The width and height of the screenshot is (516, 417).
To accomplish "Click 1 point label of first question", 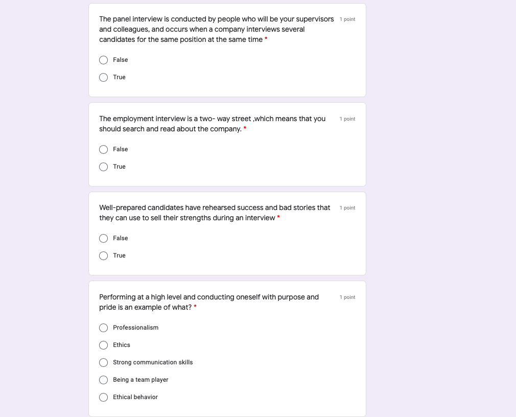I will [x=347, y=19].
